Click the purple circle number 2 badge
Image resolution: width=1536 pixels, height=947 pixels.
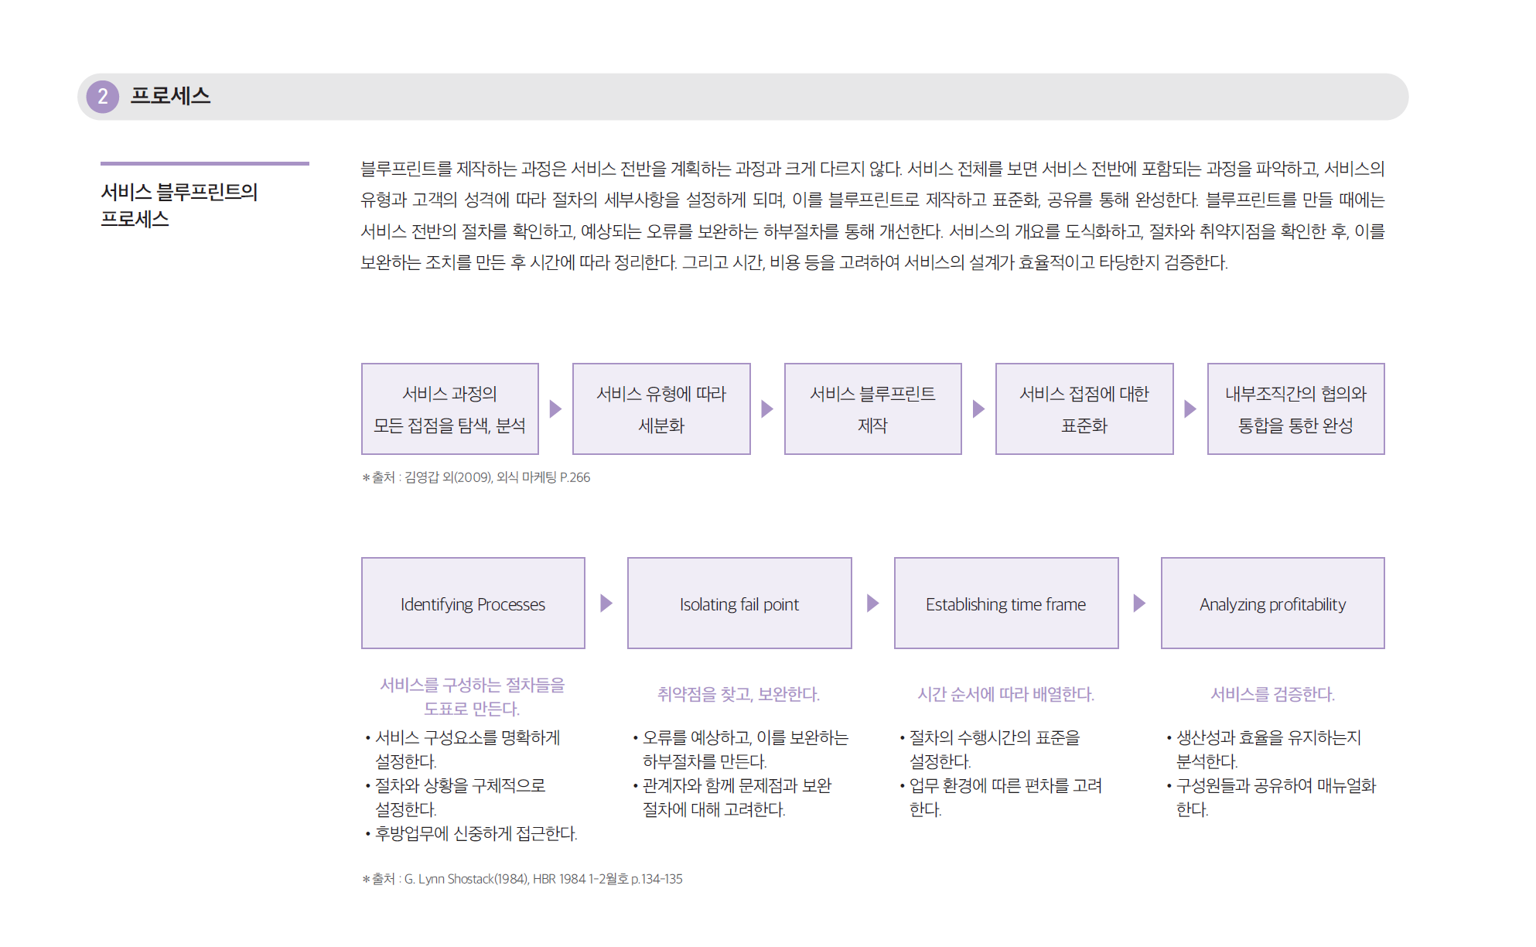(x=102, y=97)
